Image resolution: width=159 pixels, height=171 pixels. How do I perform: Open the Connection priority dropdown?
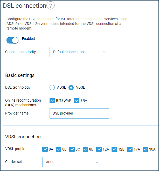(79, 52)
